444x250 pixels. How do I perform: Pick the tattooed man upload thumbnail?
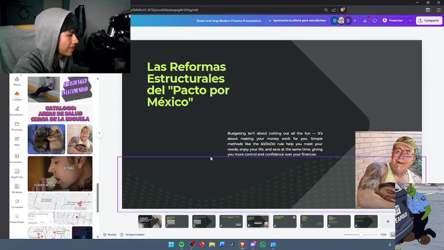click(x=80, y=139)
